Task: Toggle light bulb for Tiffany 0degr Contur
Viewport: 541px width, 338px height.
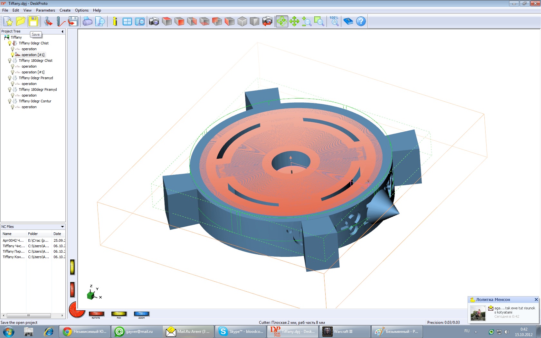Action: (10, 101)
